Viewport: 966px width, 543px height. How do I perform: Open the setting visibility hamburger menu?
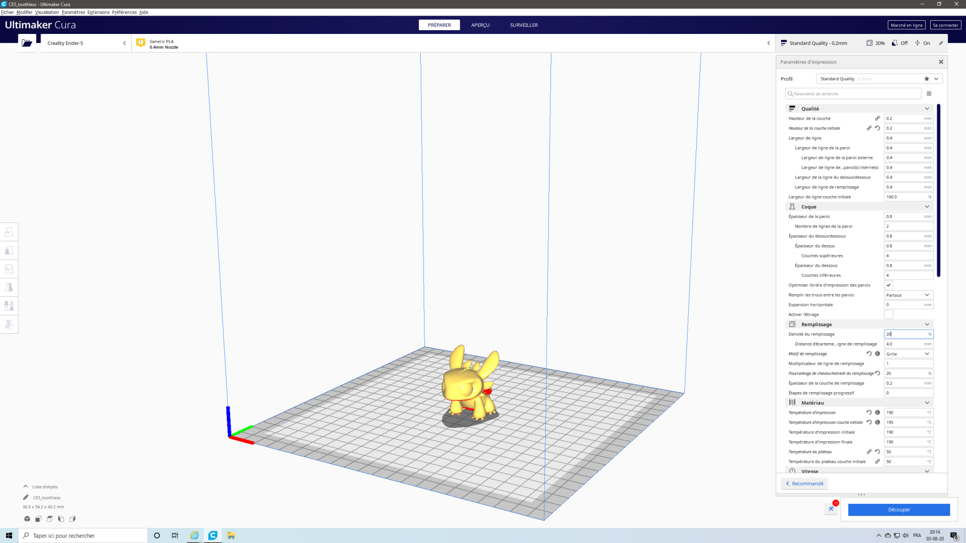pos(929,93)
